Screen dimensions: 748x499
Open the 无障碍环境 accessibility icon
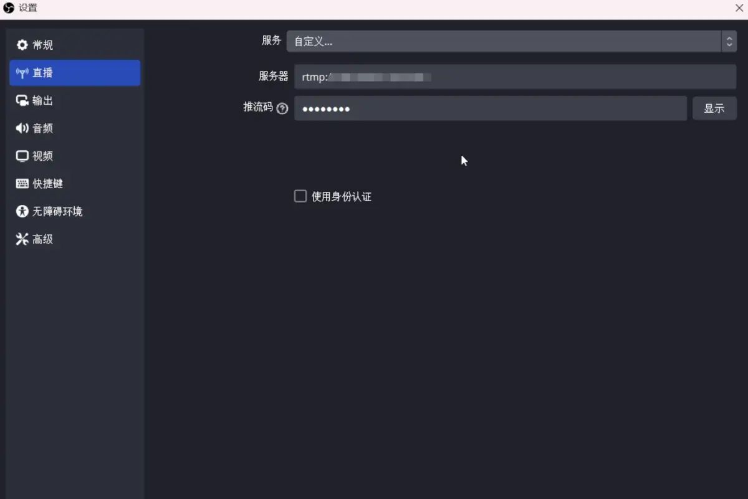(22, 211)
